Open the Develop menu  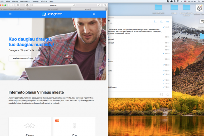[35, 1]
